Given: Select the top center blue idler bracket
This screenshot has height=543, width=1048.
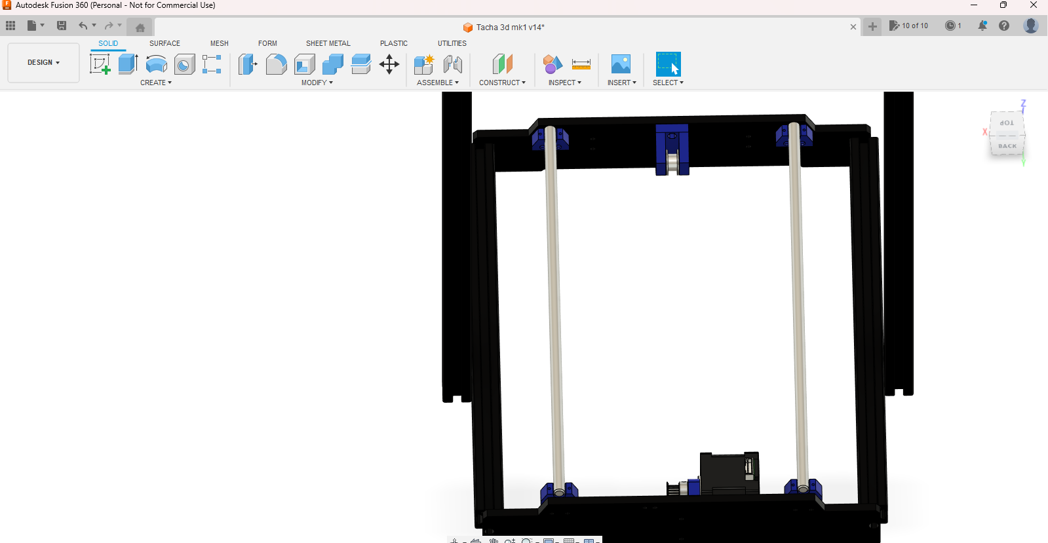Looking at the screenshot, I should click(672, 149).
